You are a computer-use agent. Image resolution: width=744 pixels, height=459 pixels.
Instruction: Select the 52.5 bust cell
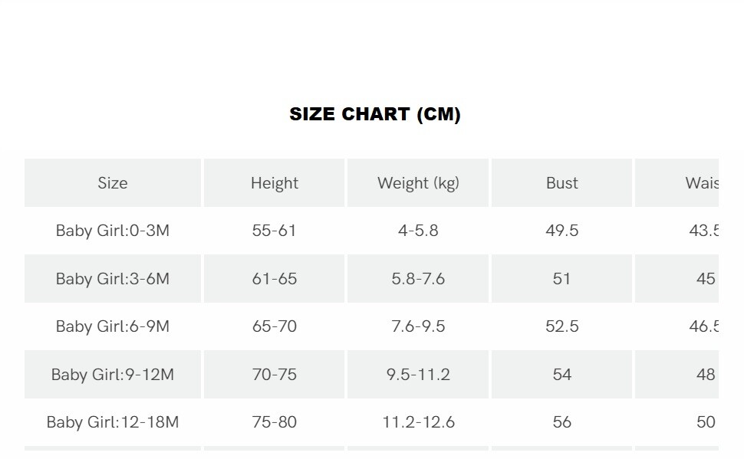click(x=561, y=326)
